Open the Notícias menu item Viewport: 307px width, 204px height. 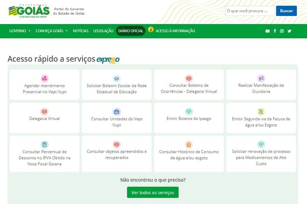(81, 31)
